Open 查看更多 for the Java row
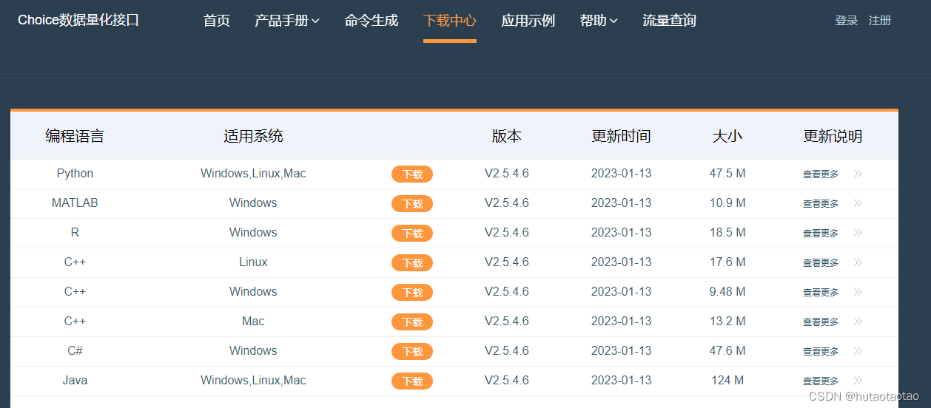 (821, 381)
